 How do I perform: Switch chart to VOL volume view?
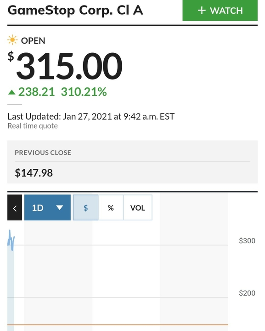pos(137,207)
